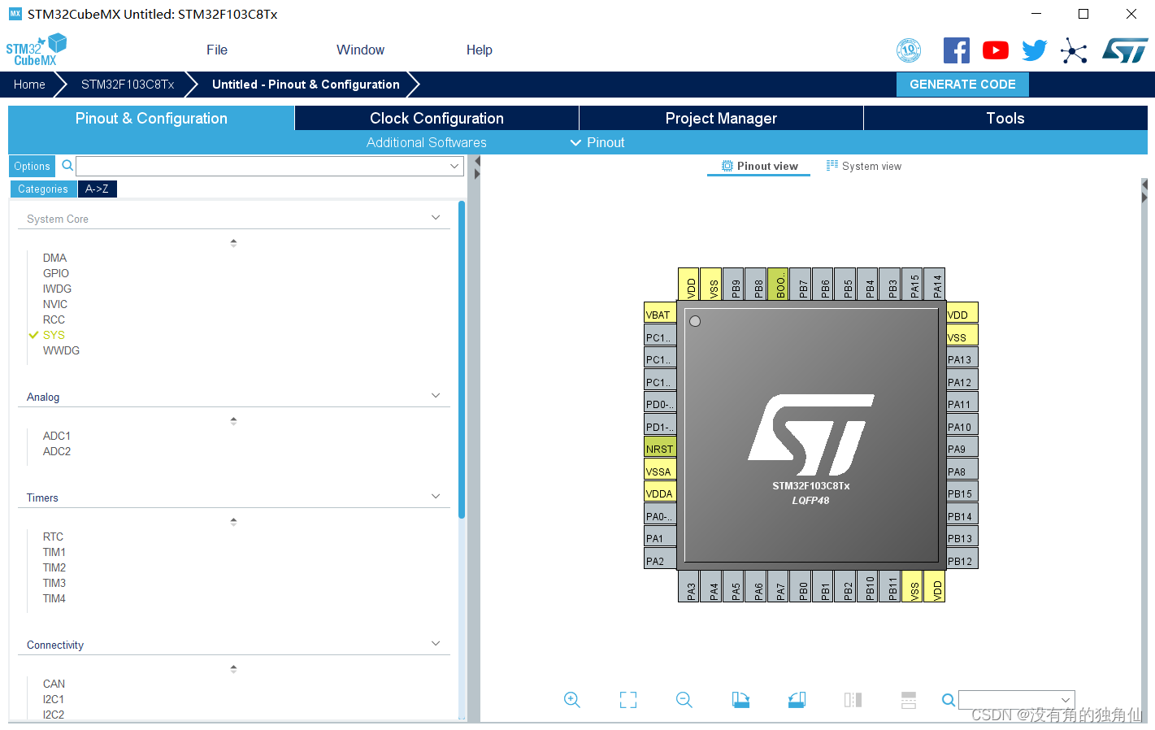Select the NRST pin on chip
Image resolution: width=1155 pixels, height=730 pixels.
point(660,449)
